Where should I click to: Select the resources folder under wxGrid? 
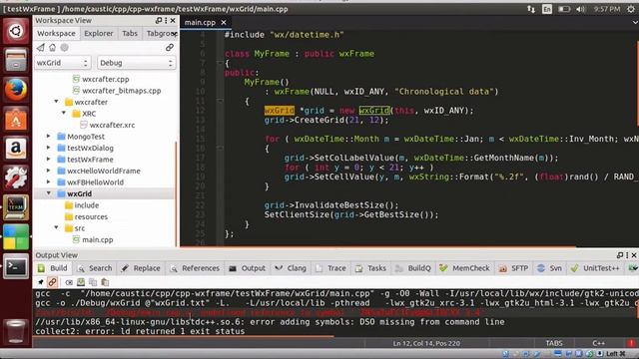click(x=91, y=216)
